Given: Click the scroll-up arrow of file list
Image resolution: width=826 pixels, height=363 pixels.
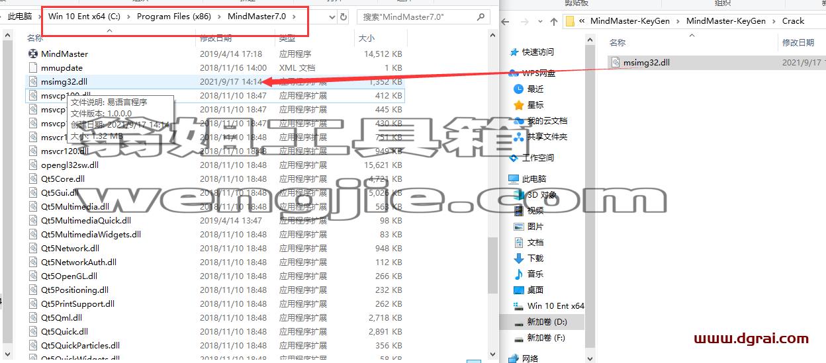Looking at the screenshot, I should click(492, 36).
